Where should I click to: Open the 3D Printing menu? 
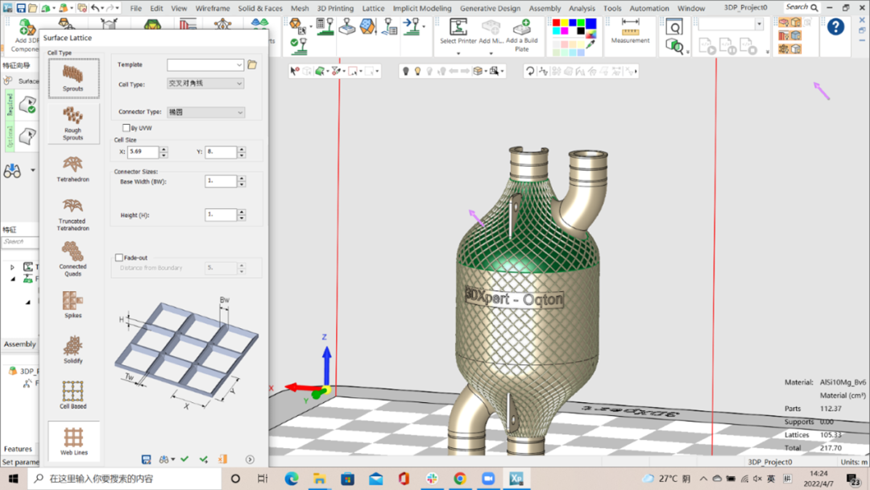(335, 8)
